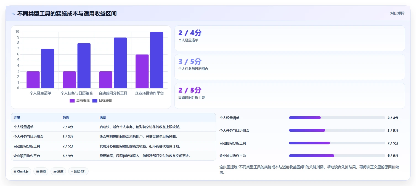The width and height of the screenshot is (416, 186).
Task: Select the 表格 tag chip
Action: coord(41,171)
